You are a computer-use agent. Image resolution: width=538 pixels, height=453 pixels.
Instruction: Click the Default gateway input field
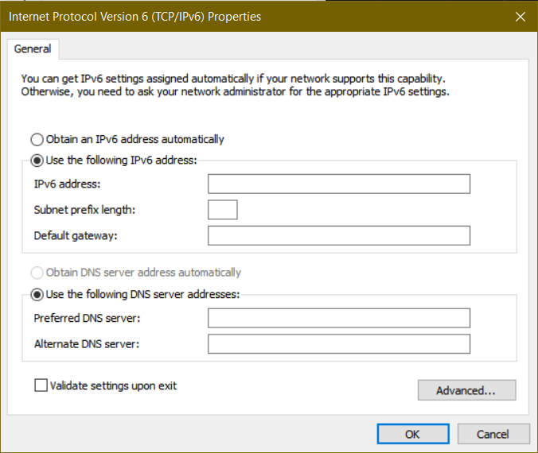coord(339,235)
